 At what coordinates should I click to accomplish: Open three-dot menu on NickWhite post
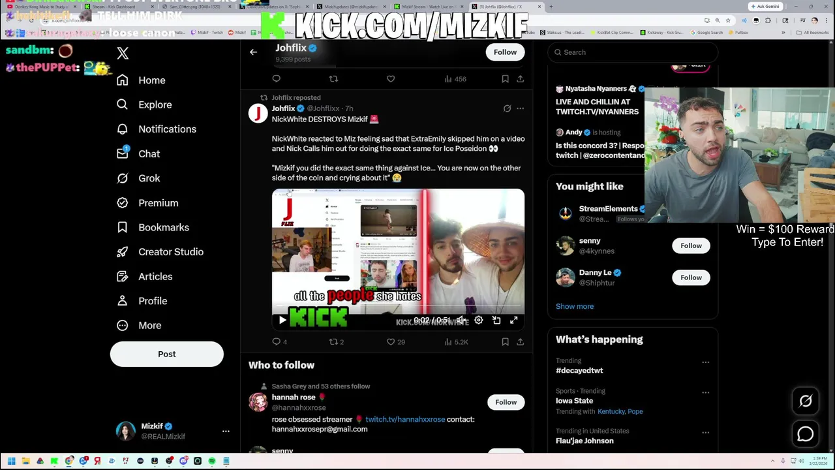(520, 108)
